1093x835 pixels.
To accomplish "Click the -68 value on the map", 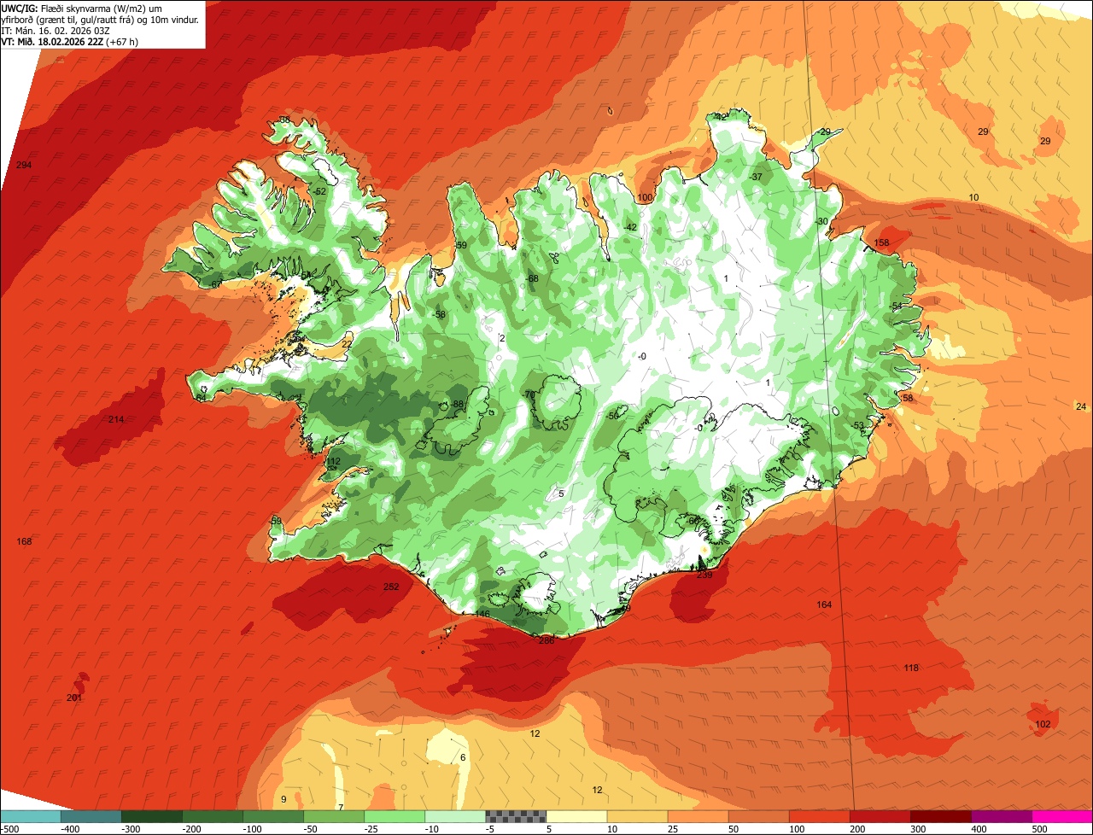I will pos(532,278).
